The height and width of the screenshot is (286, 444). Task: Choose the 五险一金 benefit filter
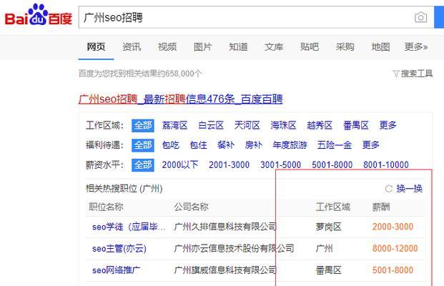coord(335,145)
